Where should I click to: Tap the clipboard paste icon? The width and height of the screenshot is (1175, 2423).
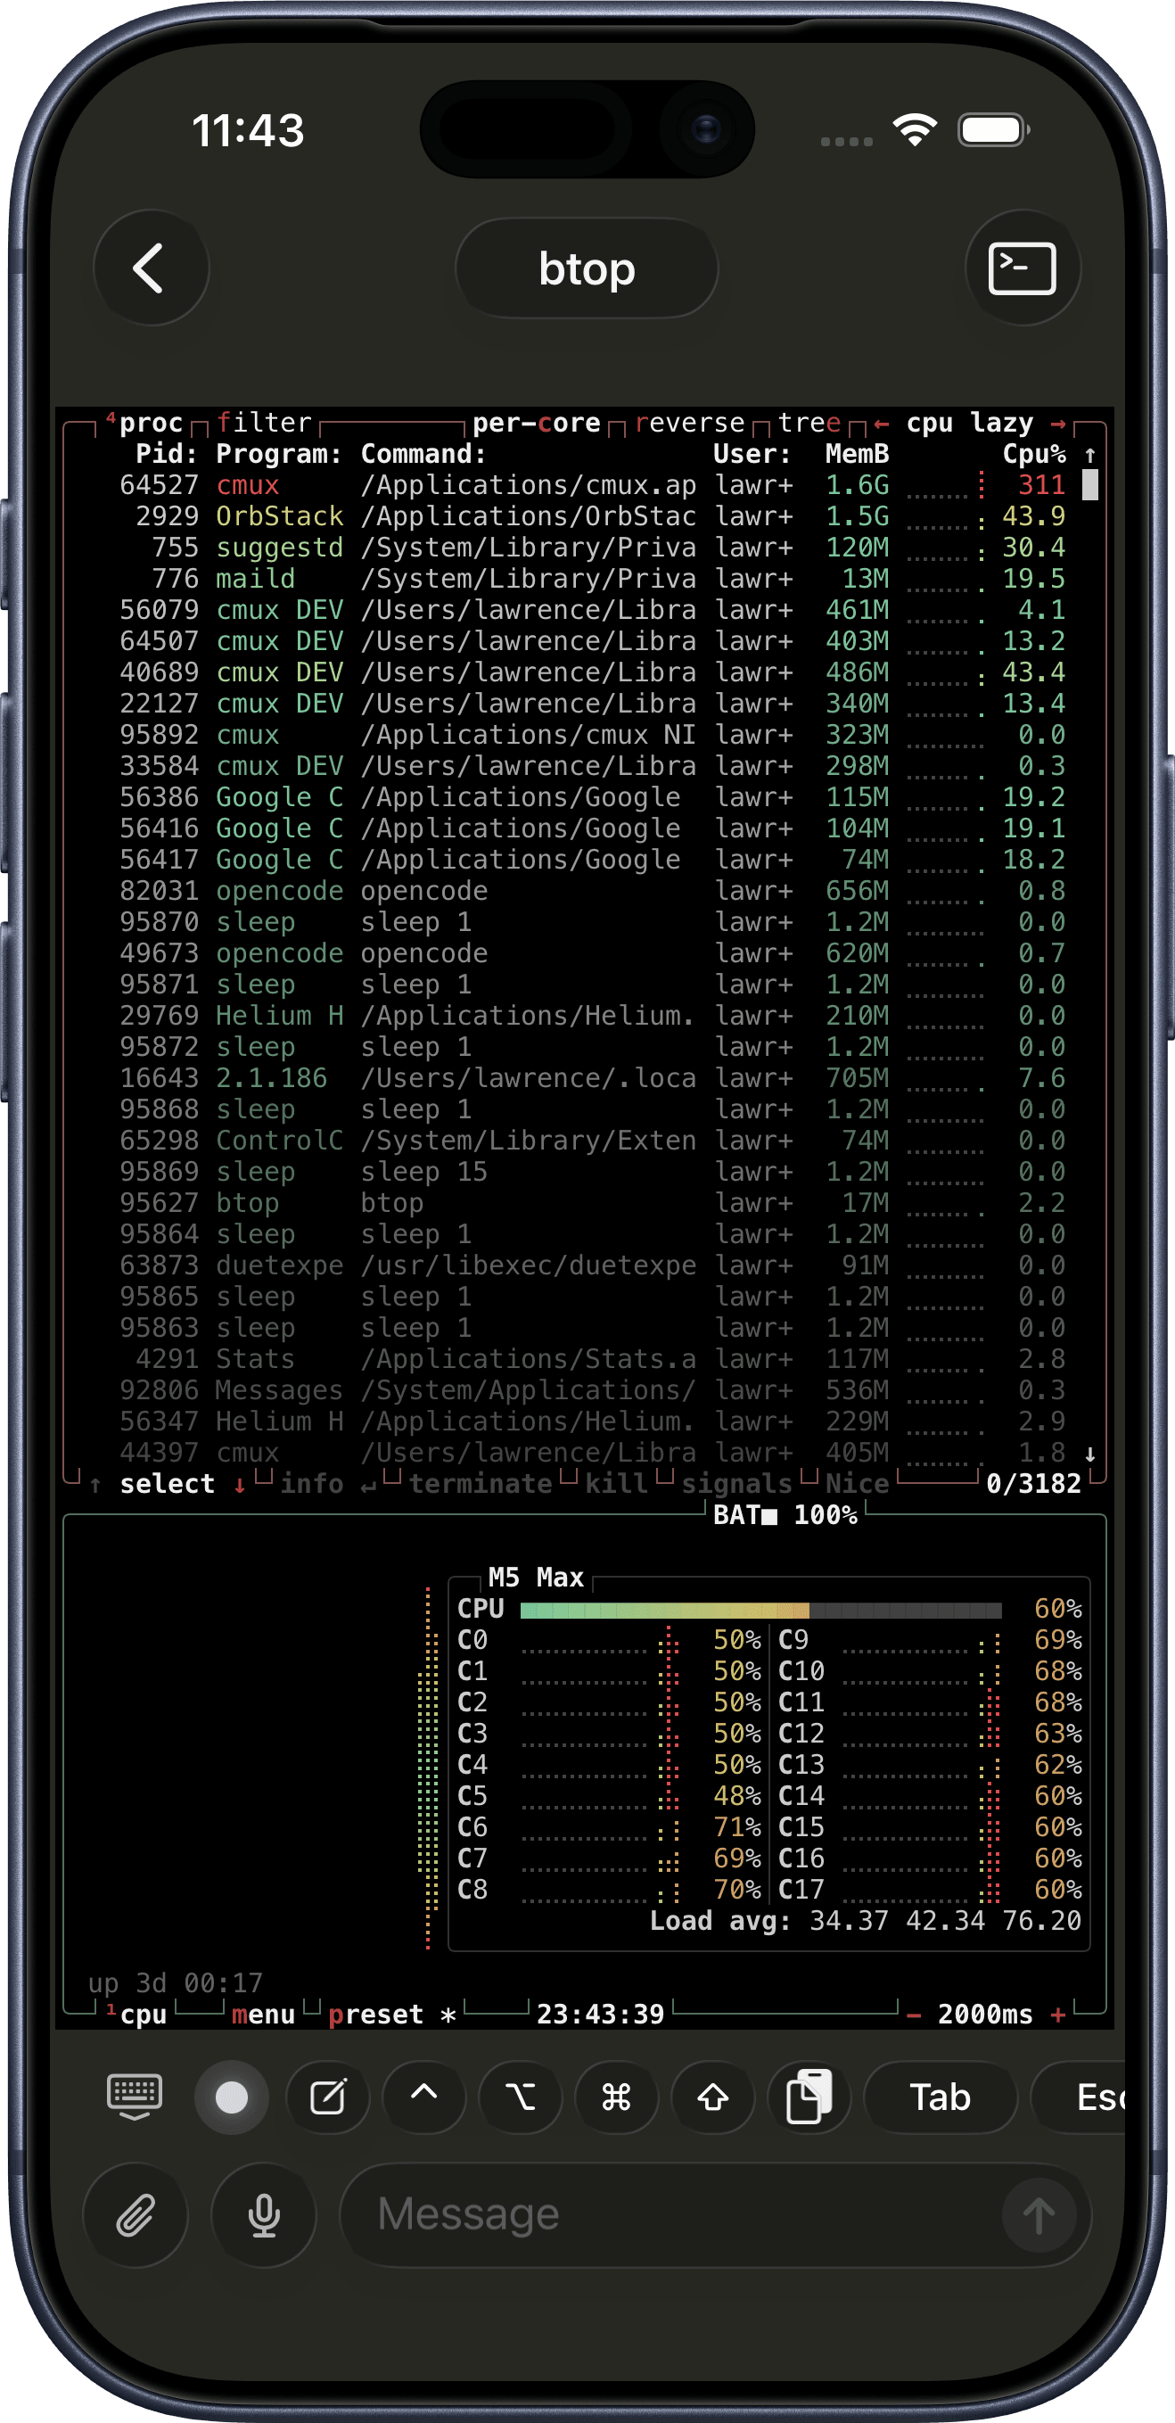tap(809, 2097)
